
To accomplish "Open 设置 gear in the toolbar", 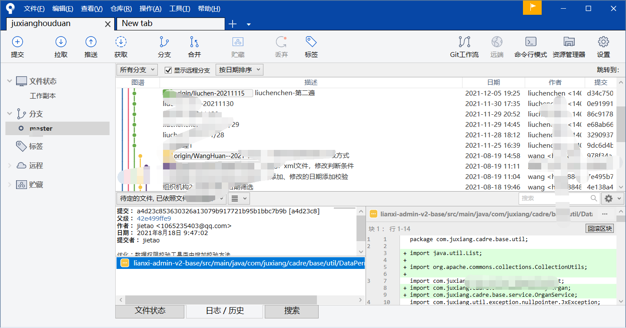I will [x=603, y=42].
